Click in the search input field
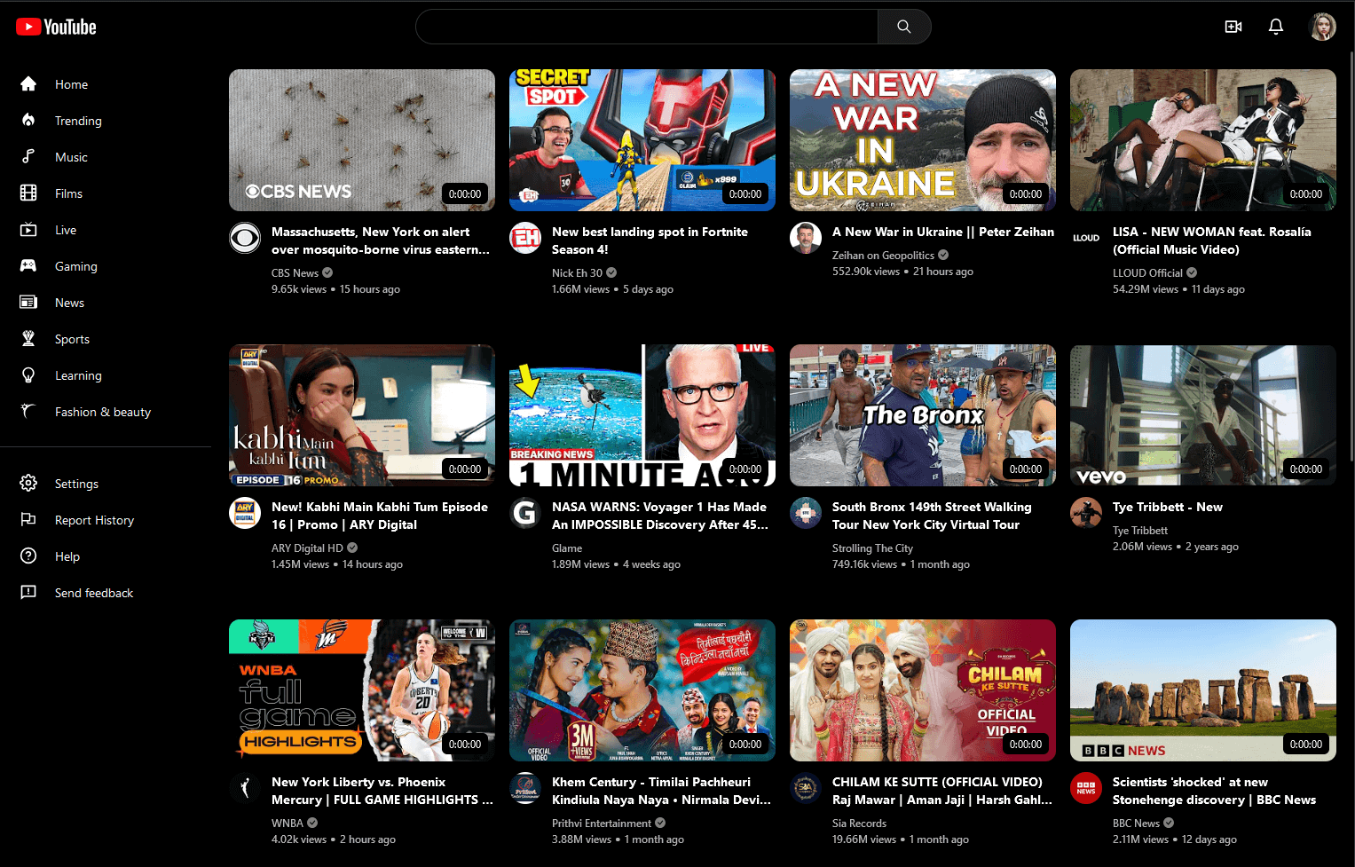 coord(647,27)
